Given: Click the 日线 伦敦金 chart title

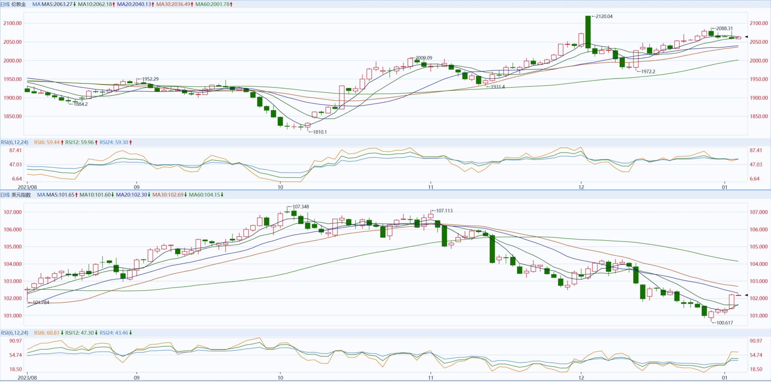Looking at the screenshot, I should [13, 4].
